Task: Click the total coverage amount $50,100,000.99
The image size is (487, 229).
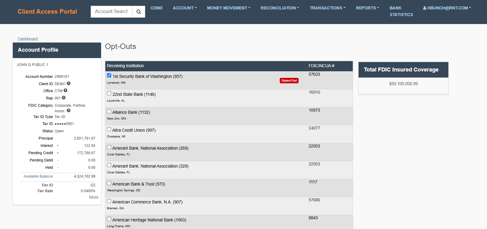Action: [403, 84]
